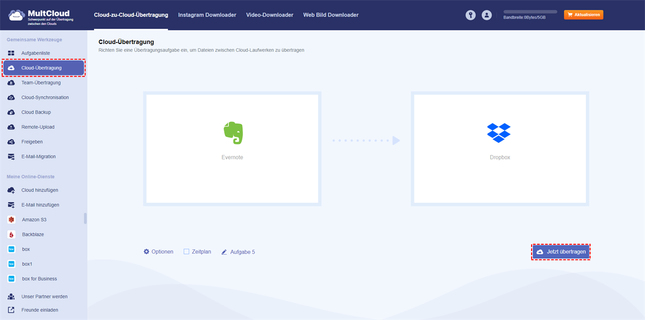Screen dimensions: 645x320
Task: Open the account profile icon
Action: (487, 15)
